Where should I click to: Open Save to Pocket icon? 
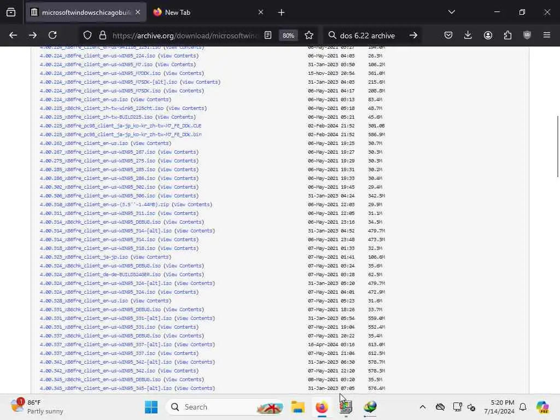(x=448, y=35)
